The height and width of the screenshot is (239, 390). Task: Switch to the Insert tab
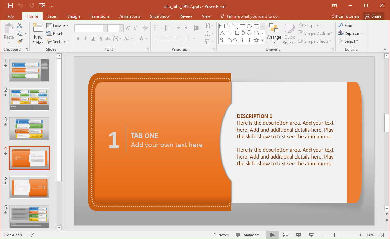(53, 16)
